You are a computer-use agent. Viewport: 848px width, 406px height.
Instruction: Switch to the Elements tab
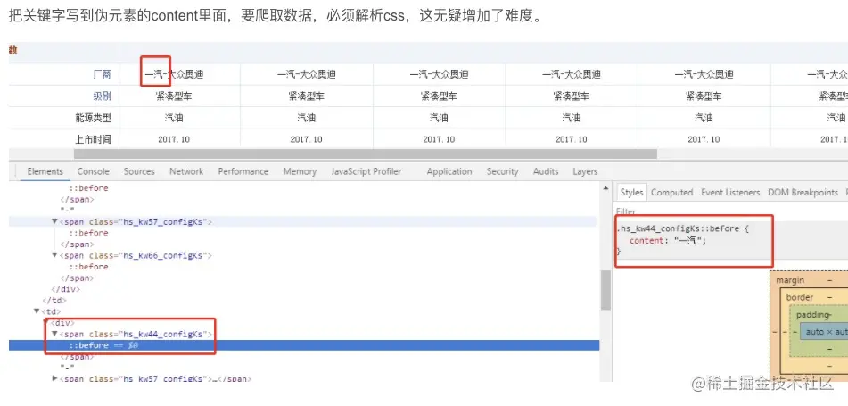coord(45,171)
